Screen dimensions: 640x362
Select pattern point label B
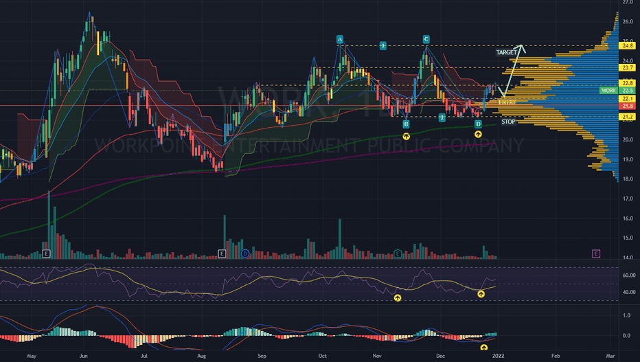pyautogui.click(x=406, y=124)
